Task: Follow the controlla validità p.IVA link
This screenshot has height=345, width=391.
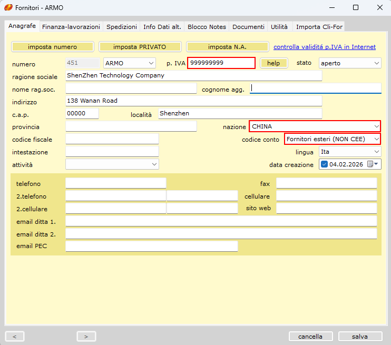Action: (324, 47)
